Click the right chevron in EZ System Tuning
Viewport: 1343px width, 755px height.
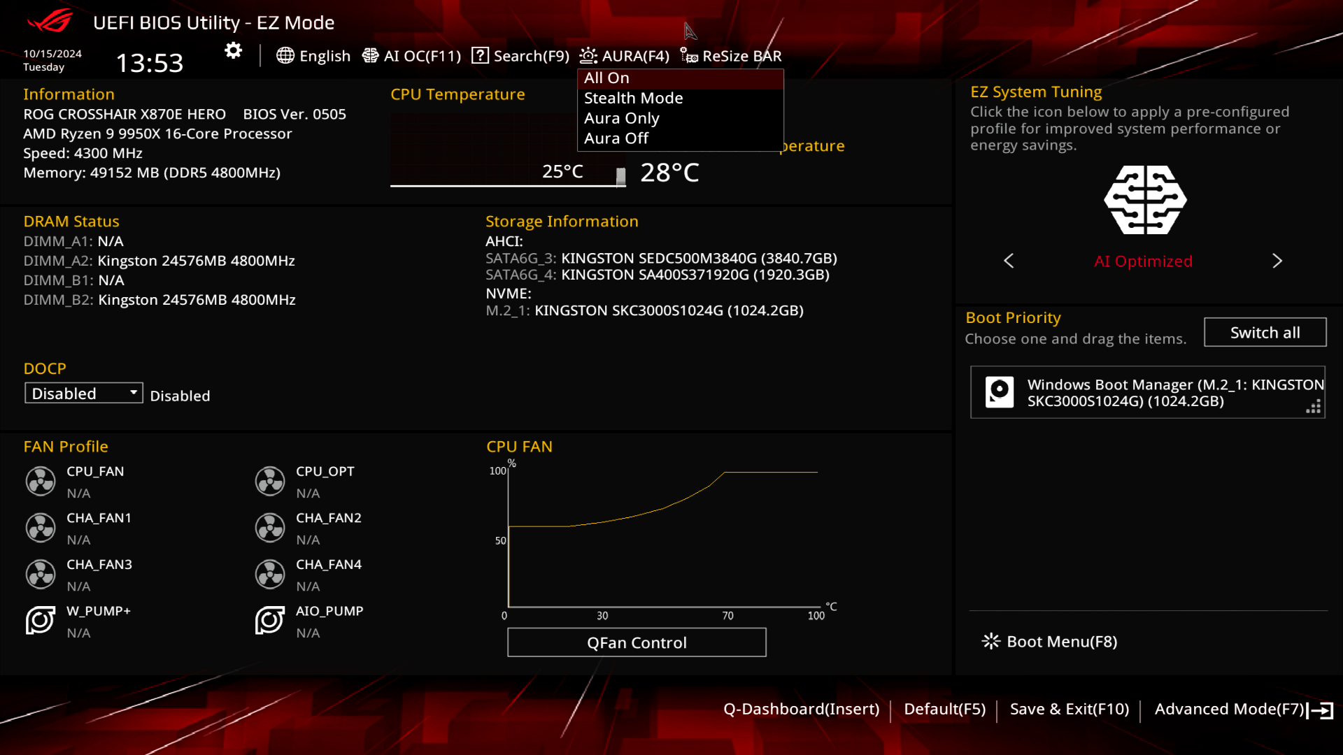pyautogui.click(x=1277, y=261)
